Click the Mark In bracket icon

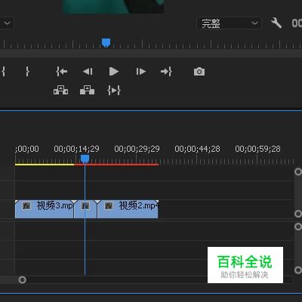pyautogui.click(x=3, y=72)
